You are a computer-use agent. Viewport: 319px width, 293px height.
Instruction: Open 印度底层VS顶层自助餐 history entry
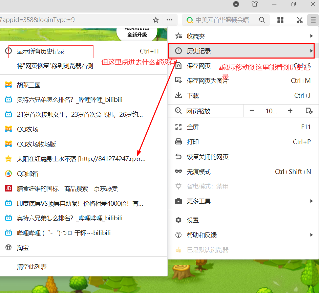[x=83, y=203]
